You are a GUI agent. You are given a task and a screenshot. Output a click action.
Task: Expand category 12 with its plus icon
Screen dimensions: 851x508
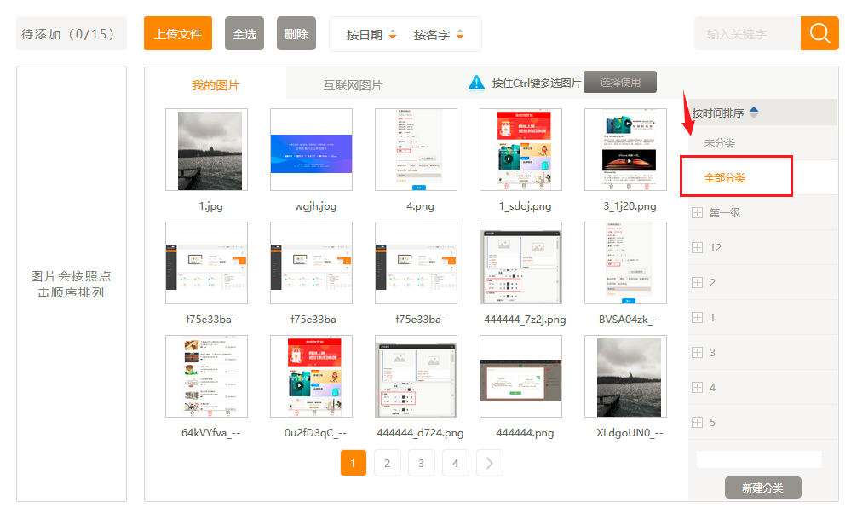coord(698,248)
